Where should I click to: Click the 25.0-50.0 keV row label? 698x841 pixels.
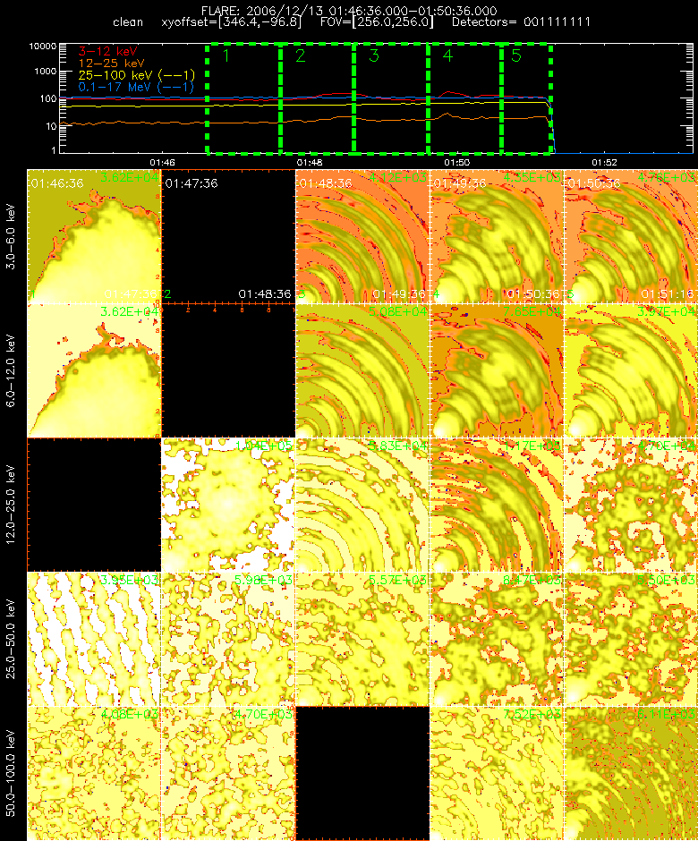(x=12, y=639)
